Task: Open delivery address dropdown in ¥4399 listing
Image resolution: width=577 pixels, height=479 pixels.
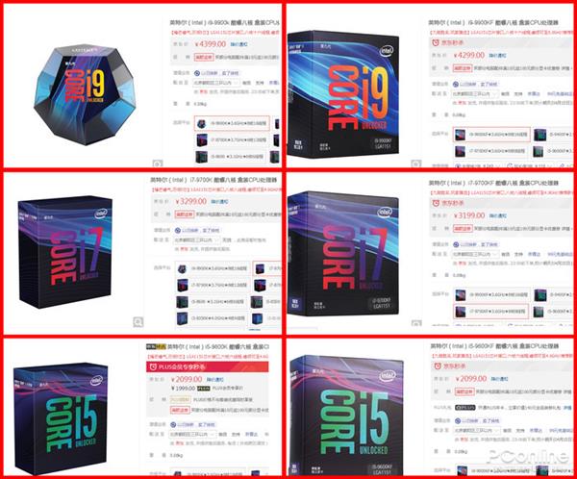Action: click(x=216, y=83)
